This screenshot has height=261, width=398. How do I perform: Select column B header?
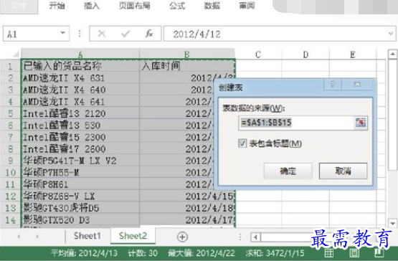(x=187, y=54)
